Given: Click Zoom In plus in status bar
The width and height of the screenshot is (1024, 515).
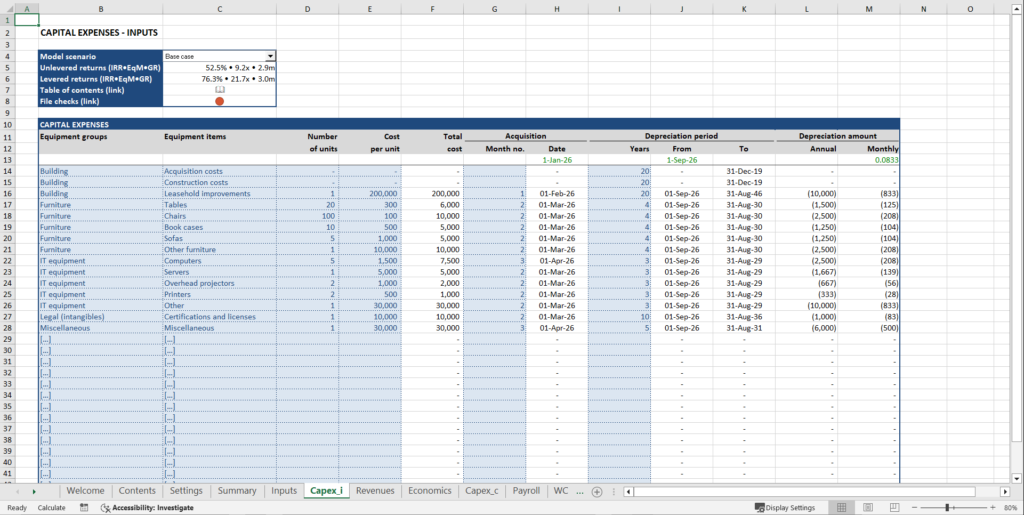Looking at the screenshot, I should 993,508.
